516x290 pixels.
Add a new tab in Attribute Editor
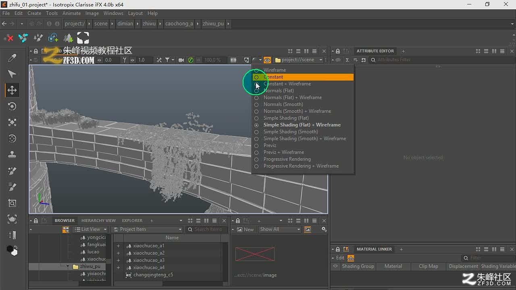pos(403,51)
